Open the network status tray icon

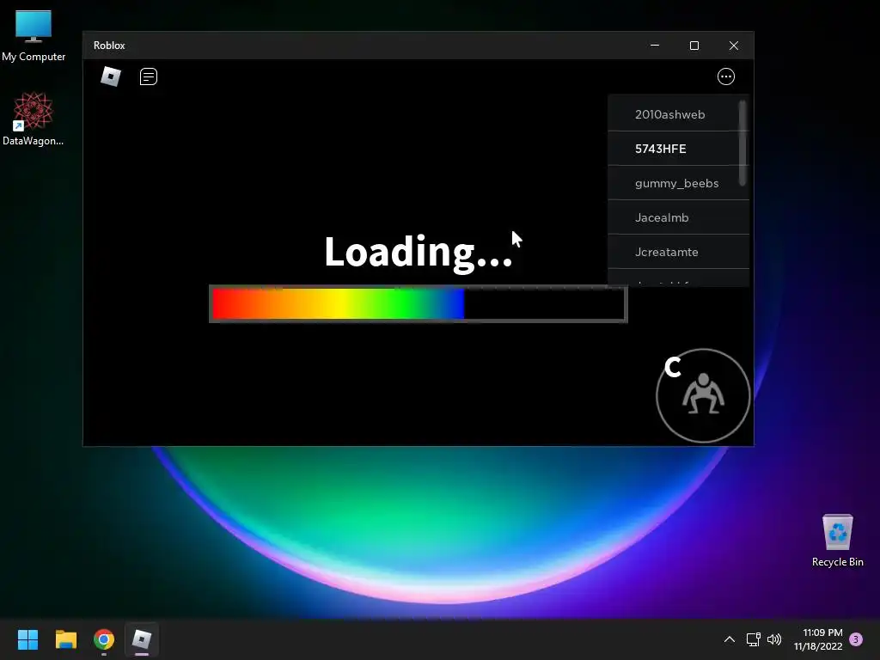[753, 639]
